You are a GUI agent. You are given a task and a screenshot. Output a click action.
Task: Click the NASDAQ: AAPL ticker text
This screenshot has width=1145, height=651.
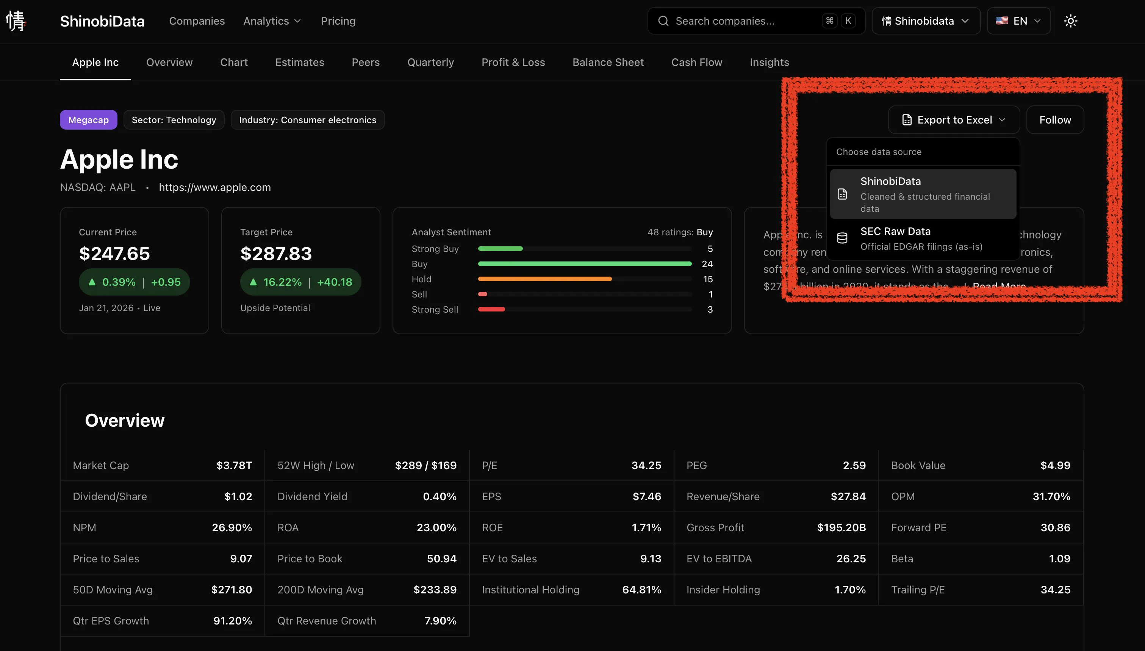[98, 187]
